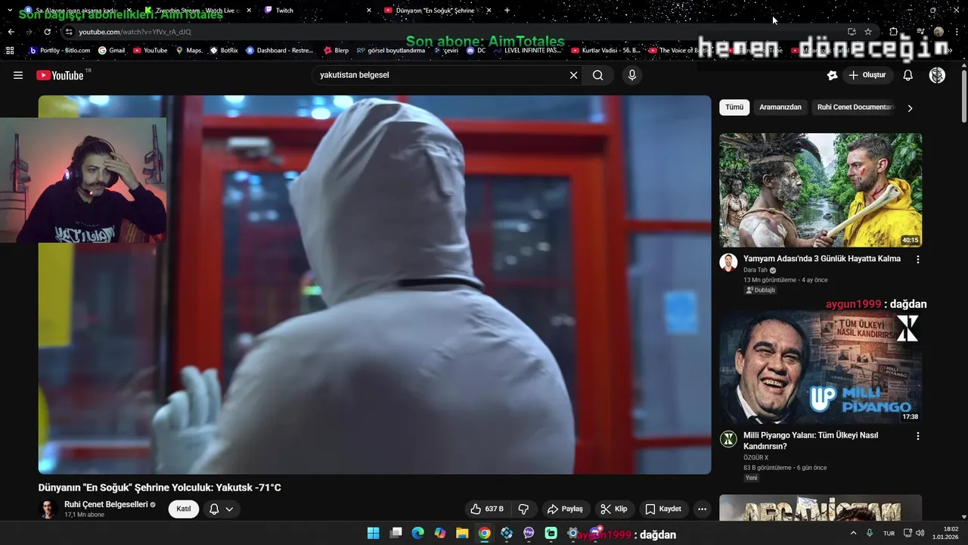Open BotRix bookmark

click(224, 51)
